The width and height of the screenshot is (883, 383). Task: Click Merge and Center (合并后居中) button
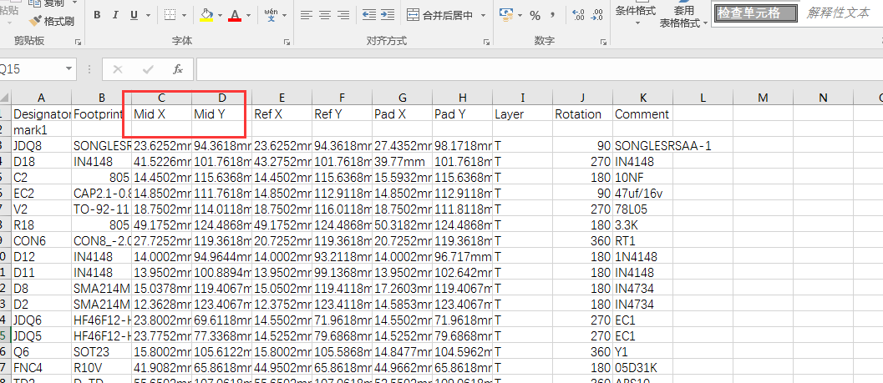tap(439, 15)
